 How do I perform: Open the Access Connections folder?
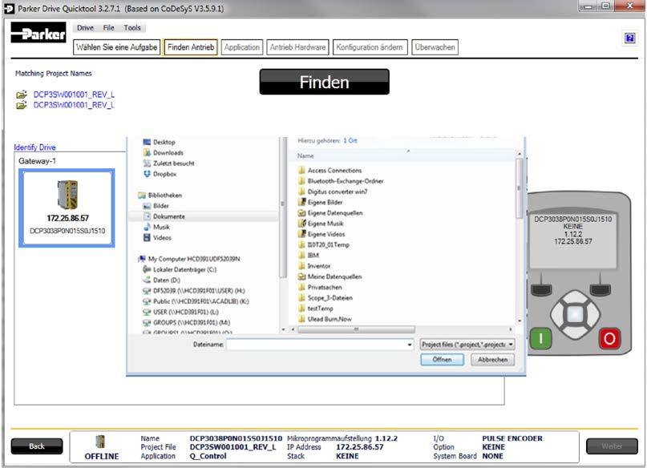330,171
